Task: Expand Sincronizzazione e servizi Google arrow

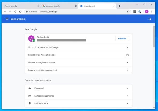Action: pyautogui.click(x=127, y=47)
